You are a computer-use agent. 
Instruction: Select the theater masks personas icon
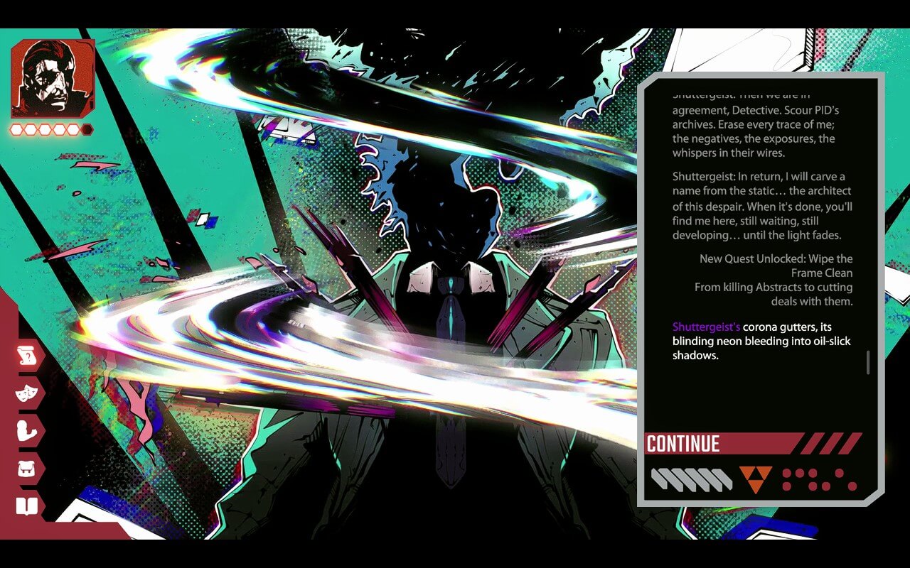tap(27, 393)
